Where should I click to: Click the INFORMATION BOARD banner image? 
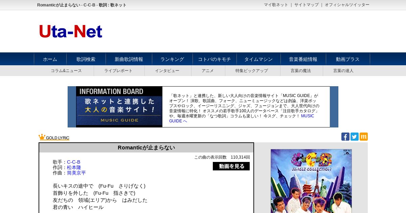(x=119, y=107)
